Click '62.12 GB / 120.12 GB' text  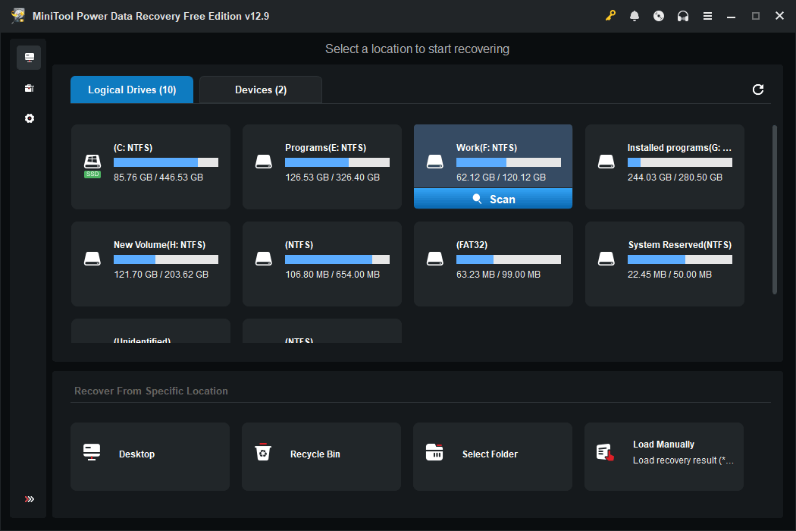click(x=501, y=178)
